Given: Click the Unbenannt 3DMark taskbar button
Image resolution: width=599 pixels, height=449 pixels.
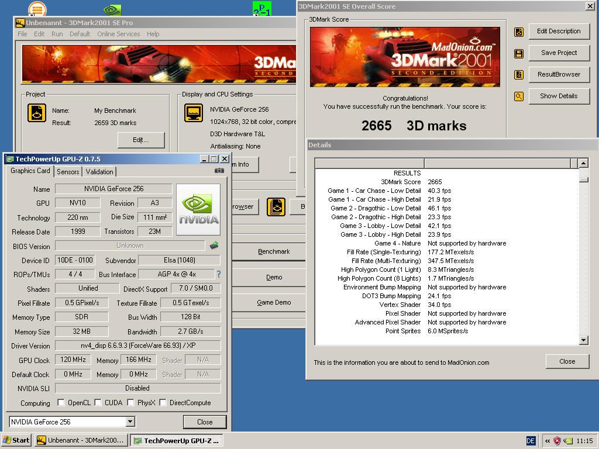Looking at the screenshot, I should [81, 441].
